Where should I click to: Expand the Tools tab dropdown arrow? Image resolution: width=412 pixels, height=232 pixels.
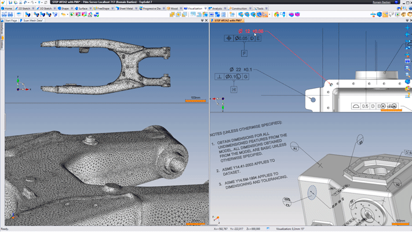pos(265,9)
